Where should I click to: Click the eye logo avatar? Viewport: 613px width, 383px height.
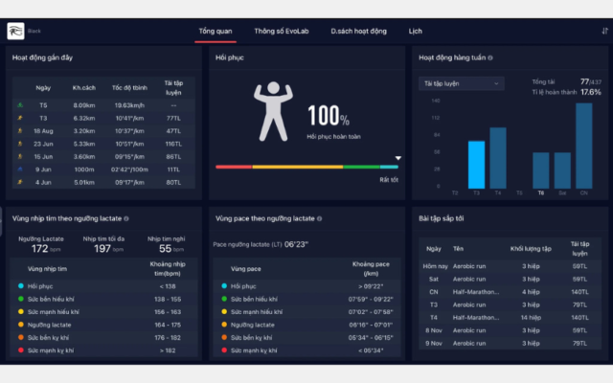click(x=15, y=31)
